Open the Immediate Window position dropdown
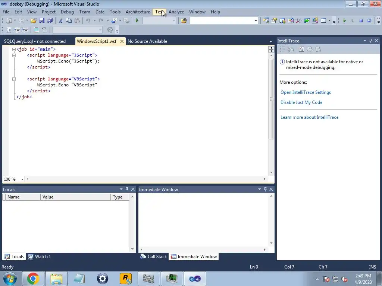Viewport: 382px width, 286px height. (x=260, y=189)
